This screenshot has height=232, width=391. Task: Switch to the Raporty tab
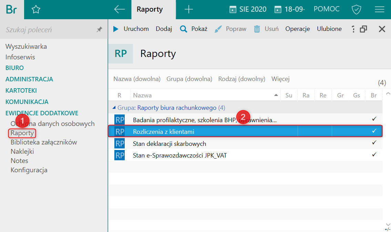(150, 10)
